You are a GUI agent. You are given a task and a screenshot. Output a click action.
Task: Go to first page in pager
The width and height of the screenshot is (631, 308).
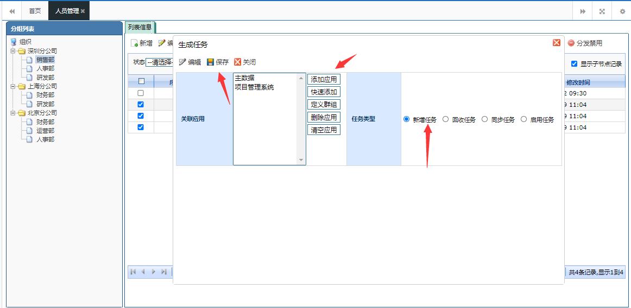133,272
